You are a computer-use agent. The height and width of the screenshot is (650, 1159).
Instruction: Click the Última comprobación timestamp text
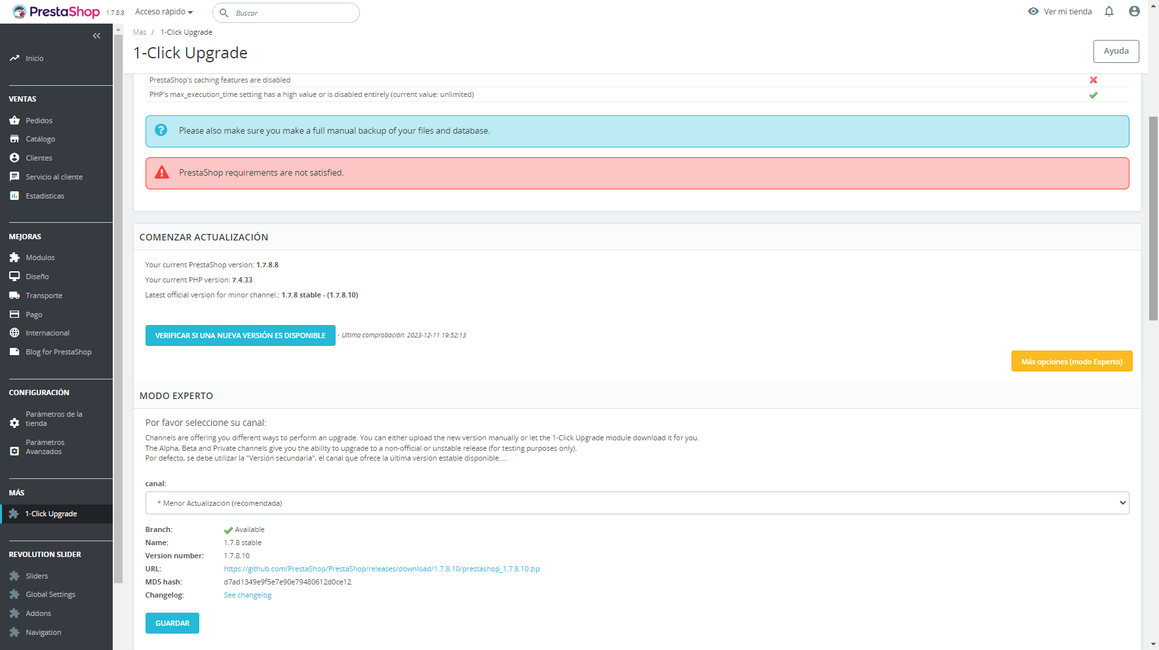click(404, 335)
